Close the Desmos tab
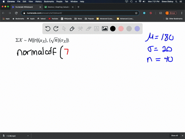Image resolution: width=185 pixels, height=139 pixels. click(73, 7)
